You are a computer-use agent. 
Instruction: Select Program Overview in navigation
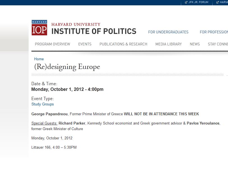pyautogui.click(x=52, y=44)
